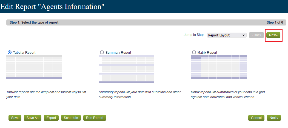
Task: Click the "Tabular Report" label text
Action: [x=24, y=53]
